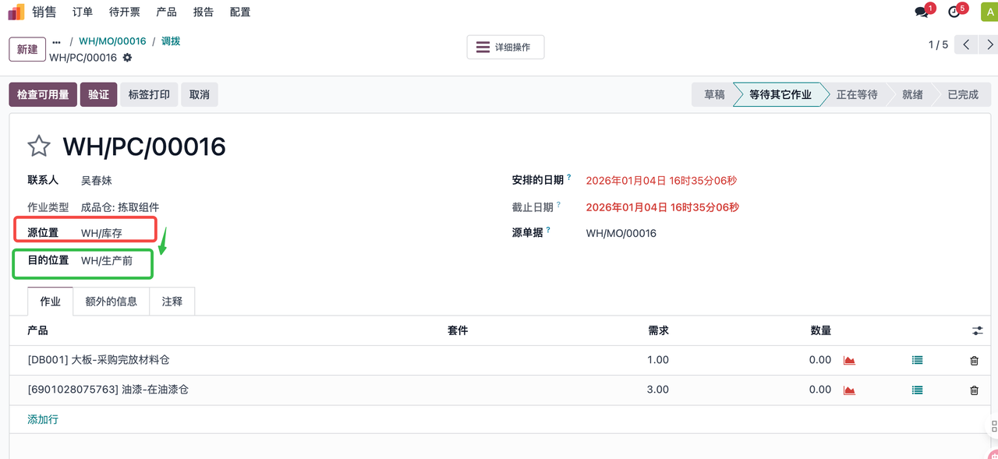Open column options settings icon

(977, 331)
